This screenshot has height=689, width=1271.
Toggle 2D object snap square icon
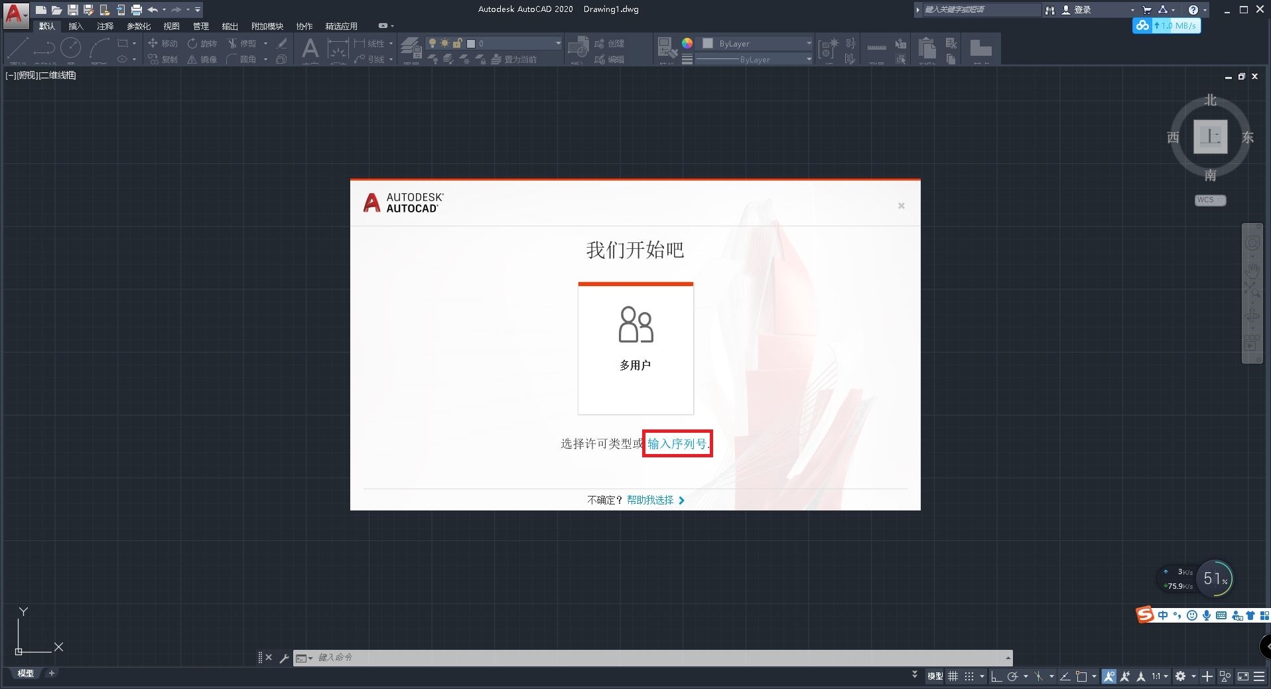pos(1081,676)
